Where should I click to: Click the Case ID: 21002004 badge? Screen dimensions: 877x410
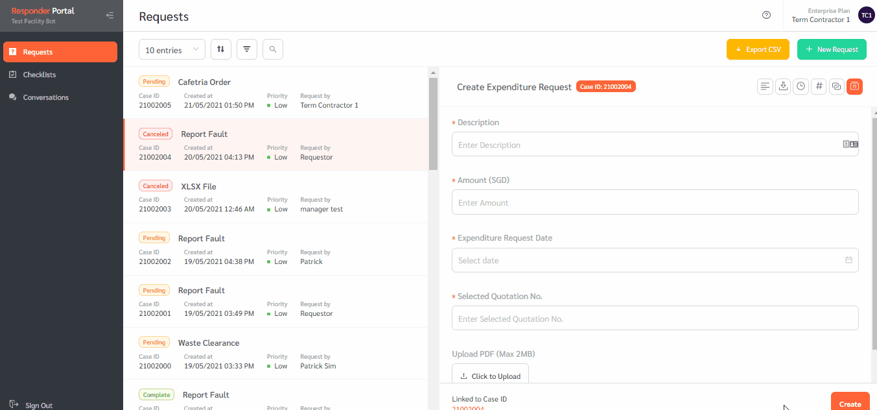pyautogui.click(x=606, y=87)
